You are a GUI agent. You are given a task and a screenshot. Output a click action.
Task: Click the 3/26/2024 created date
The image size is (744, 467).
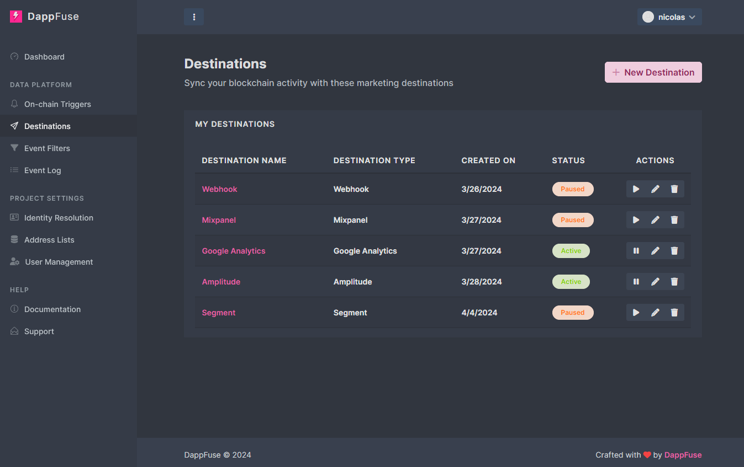tap(482, 189)
